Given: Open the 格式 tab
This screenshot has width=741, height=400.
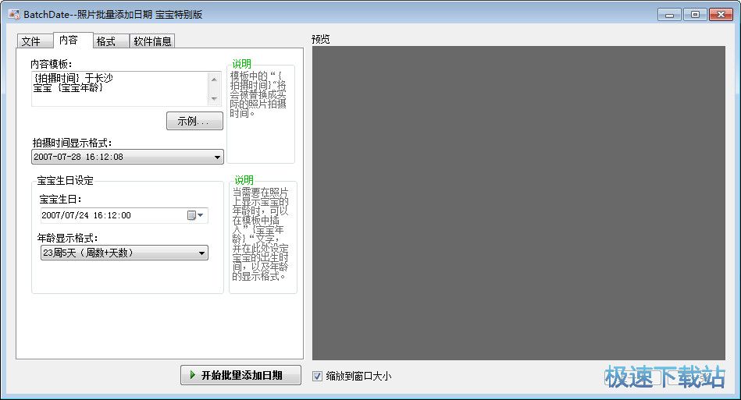Looking at the screenshot, I should [106, 41].
